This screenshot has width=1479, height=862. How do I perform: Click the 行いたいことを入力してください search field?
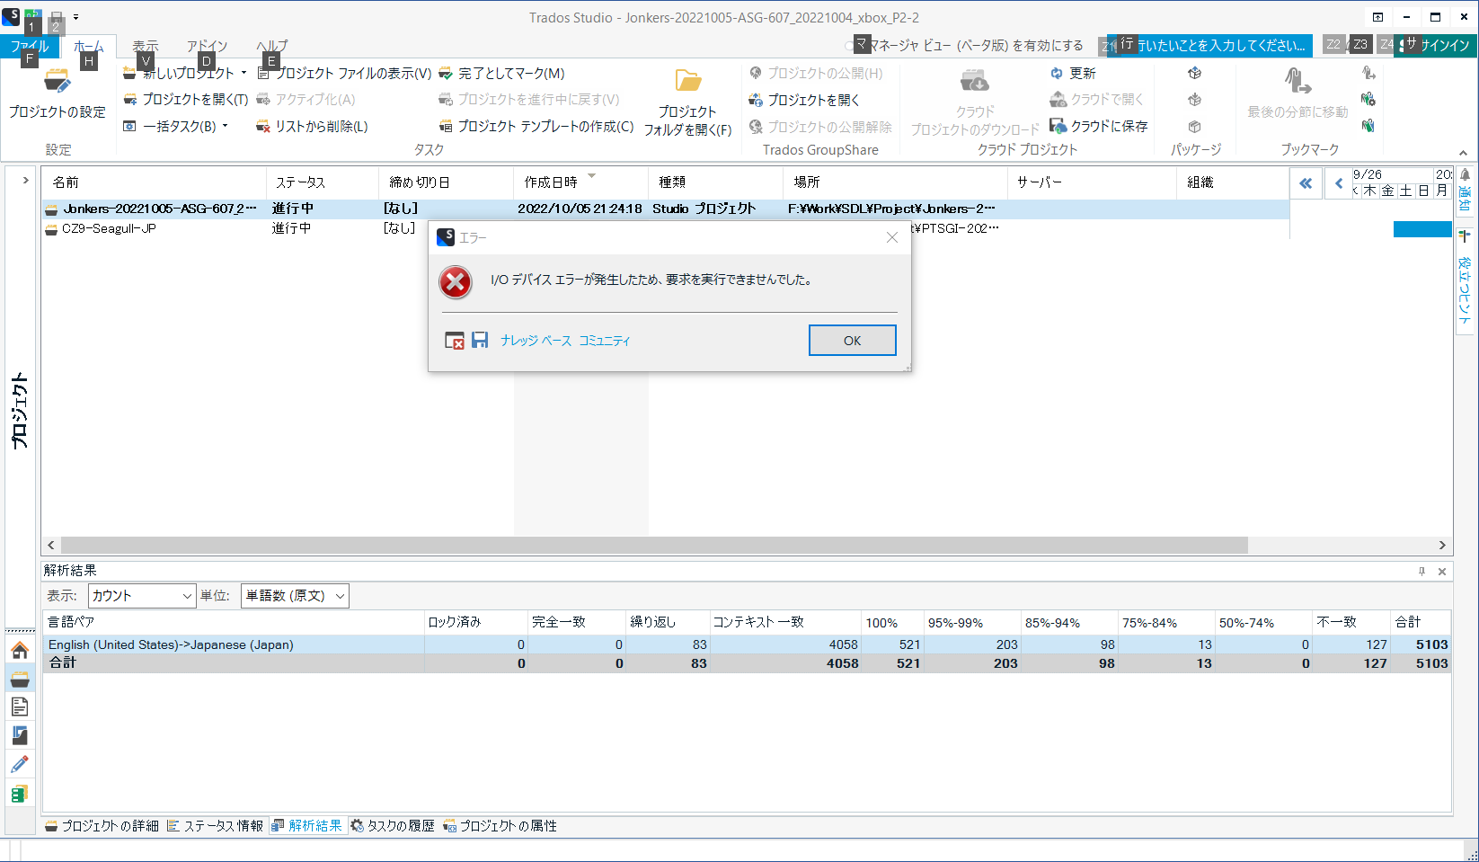[1213, 45]
